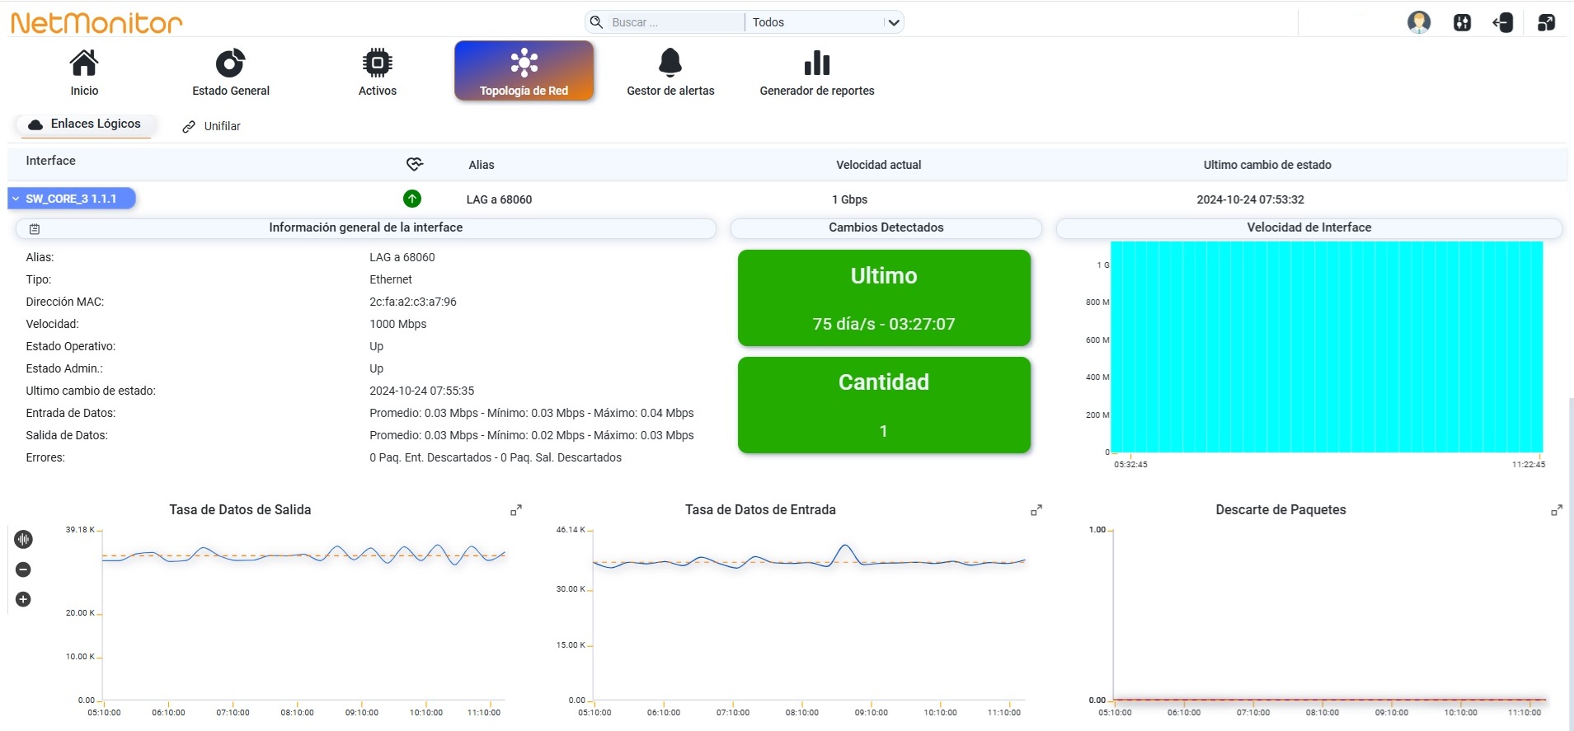Expand the Tasa de Datos de Salida chart

coord(516,511)
